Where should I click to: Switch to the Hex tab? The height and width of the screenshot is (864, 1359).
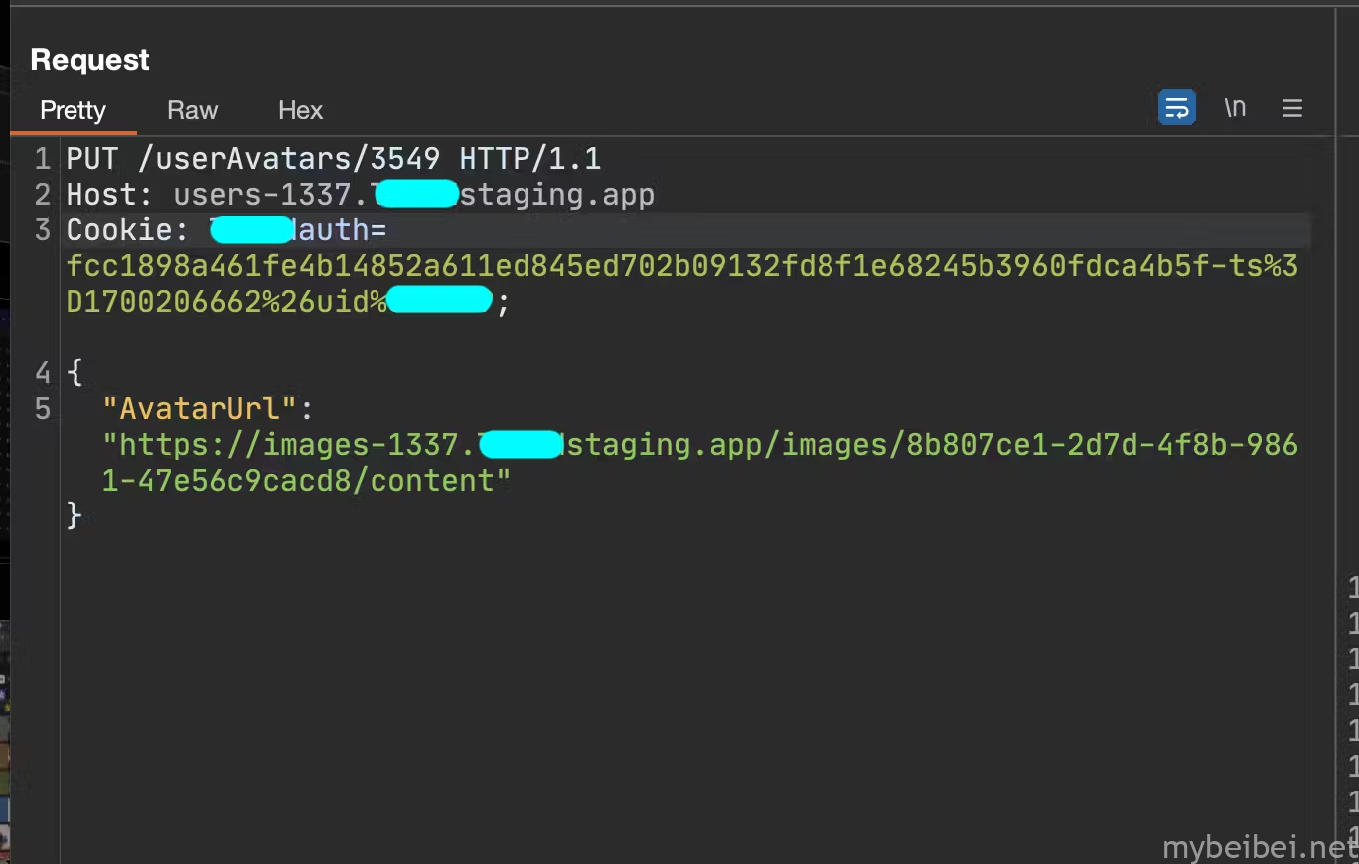[300, 110]
